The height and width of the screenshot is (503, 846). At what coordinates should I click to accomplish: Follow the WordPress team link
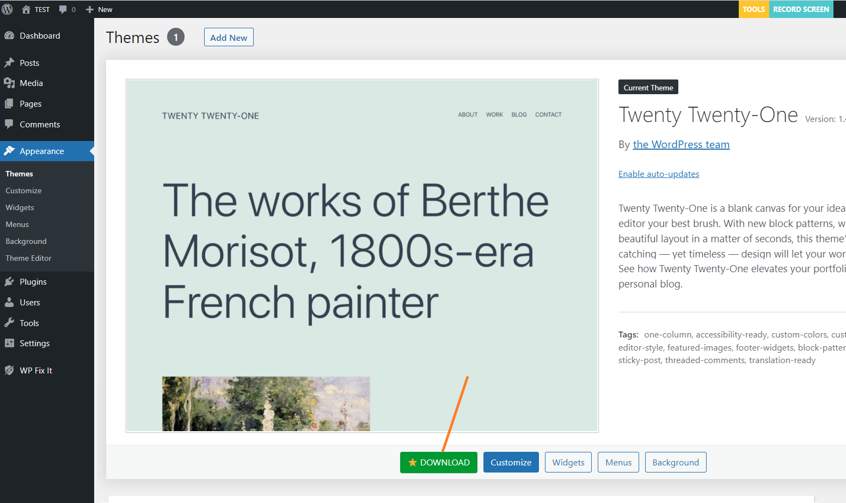pos(681,144)
